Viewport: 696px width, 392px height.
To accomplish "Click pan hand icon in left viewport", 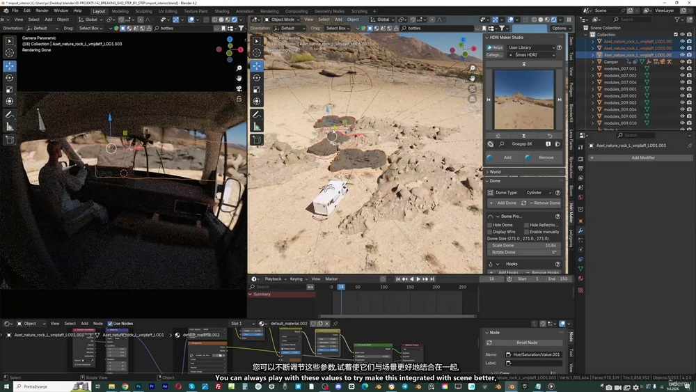I will (x=239, y=78).
